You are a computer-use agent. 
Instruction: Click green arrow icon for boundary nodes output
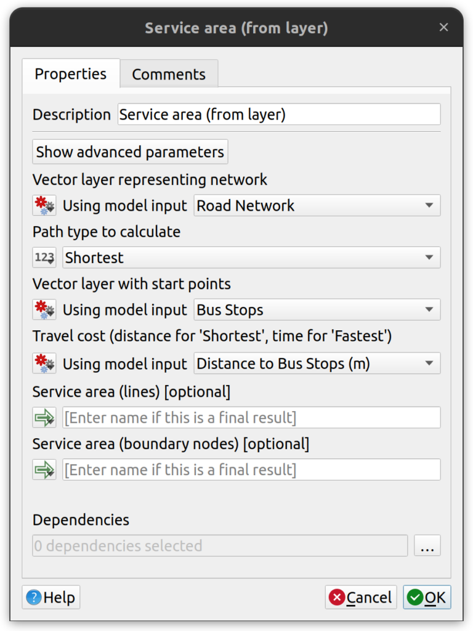[44, 470]
